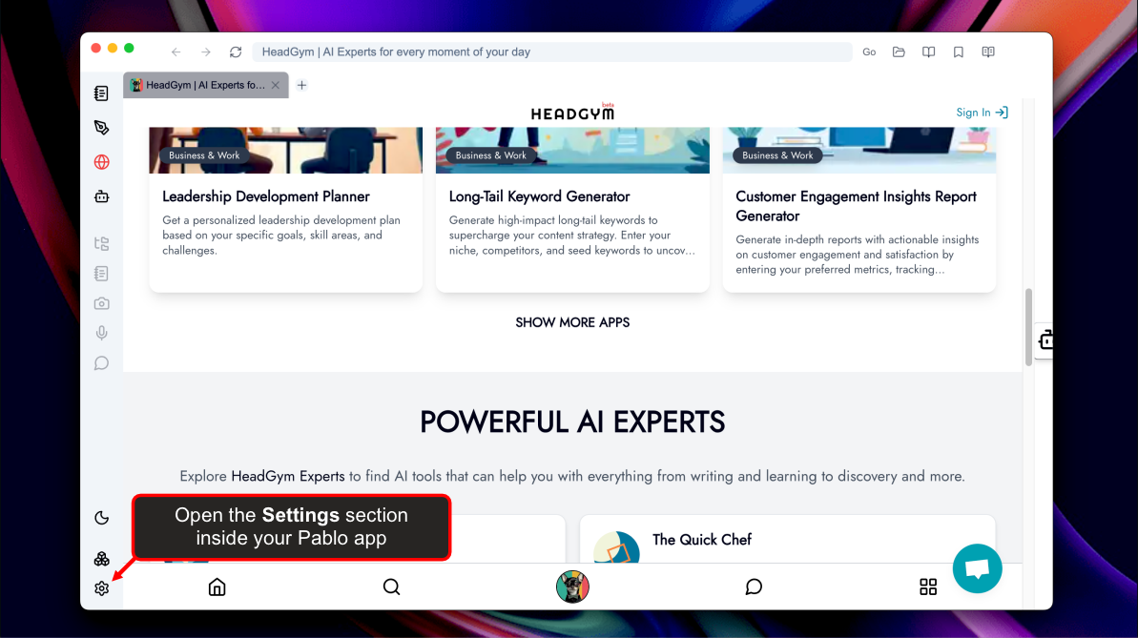Open the Settings gear in the sidebar

[102, 588]
